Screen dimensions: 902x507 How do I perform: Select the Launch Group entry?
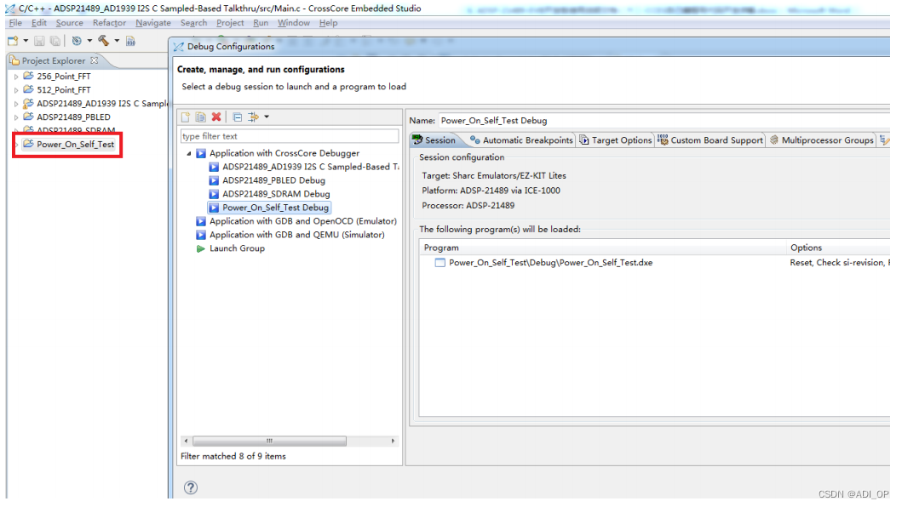pyautogui.click(x=231, y=248)
